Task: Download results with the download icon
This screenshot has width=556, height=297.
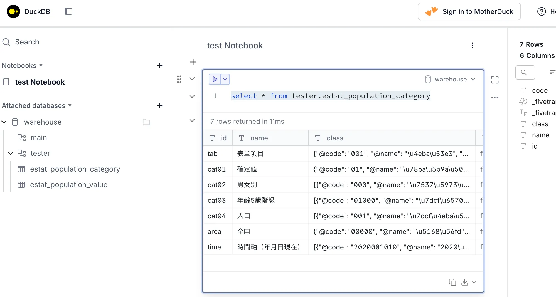Action: click(465, 282)
